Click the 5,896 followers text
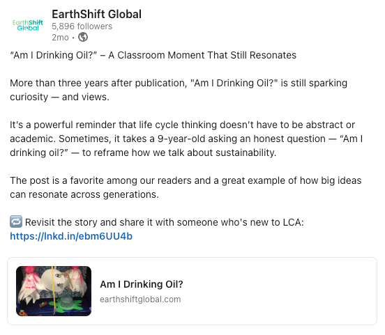The image size is (385, 335). [82, 26]
